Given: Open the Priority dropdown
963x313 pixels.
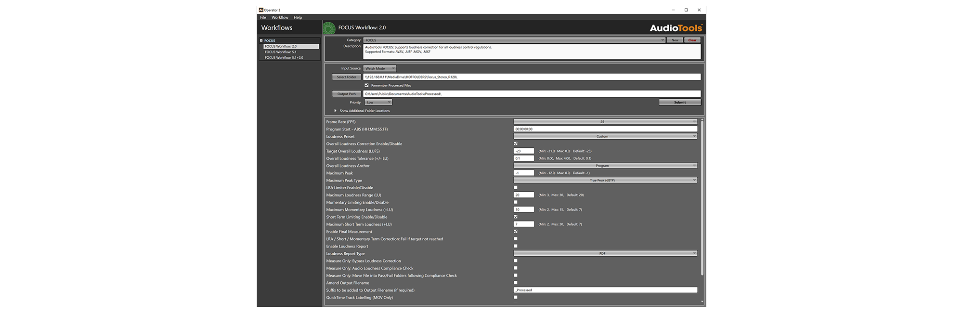Looking at the screenshot, I should click(378, 102).
